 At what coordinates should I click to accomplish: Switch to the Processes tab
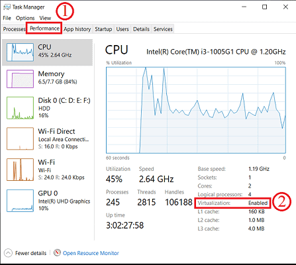(14, 29)
